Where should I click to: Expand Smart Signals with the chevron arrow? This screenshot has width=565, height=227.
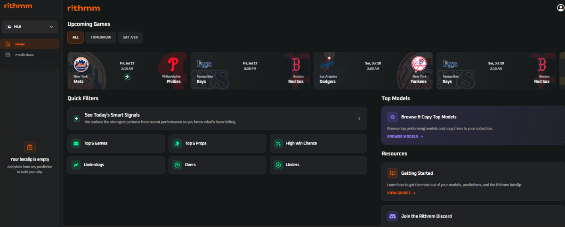pos(359,119)
